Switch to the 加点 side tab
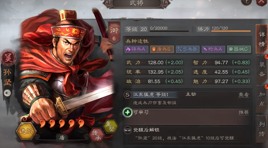The width and height of the screenshot is (268, 148). pyautogui.click(x=262, y=99)
